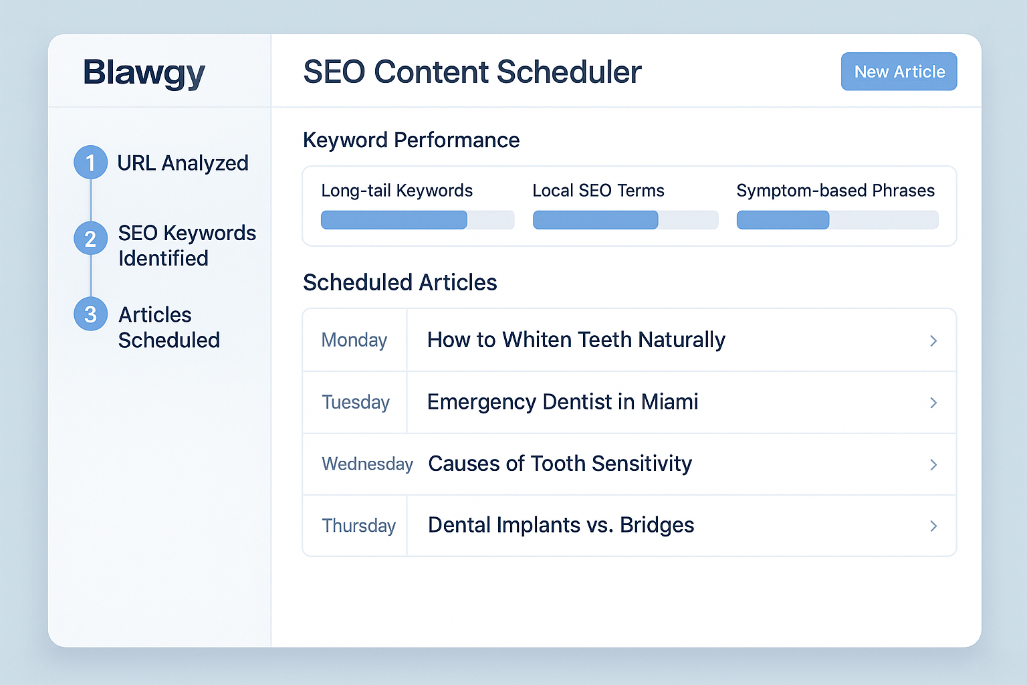The height and width of the screenshot is (685, 1027).
Task: Click the Blawgy logo
Action: [144, 73]
